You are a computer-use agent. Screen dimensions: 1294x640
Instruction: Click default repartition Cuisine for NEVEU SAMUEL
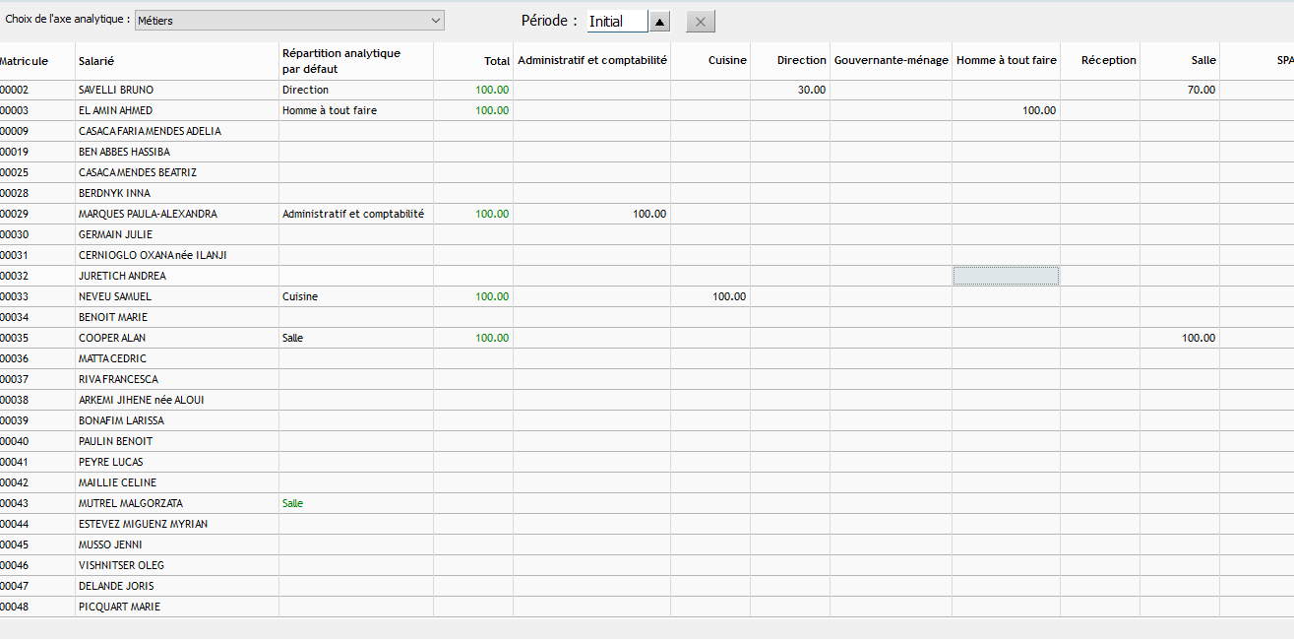point(300,296)
